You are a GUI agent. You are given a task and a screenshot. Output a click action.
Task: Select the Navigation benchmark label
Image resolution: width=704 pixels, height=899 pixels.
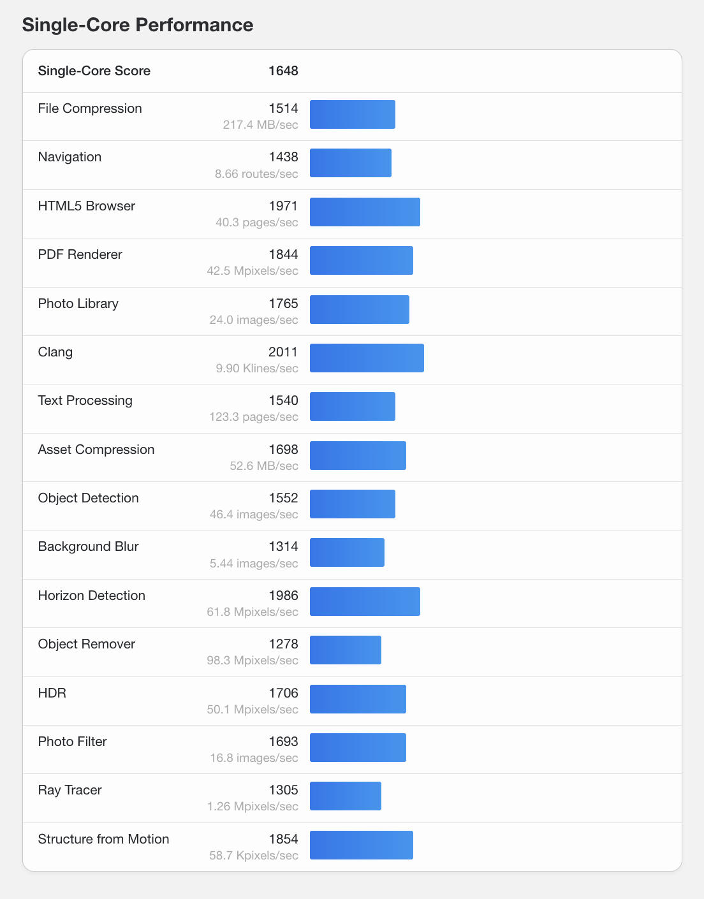pos(70,157)
